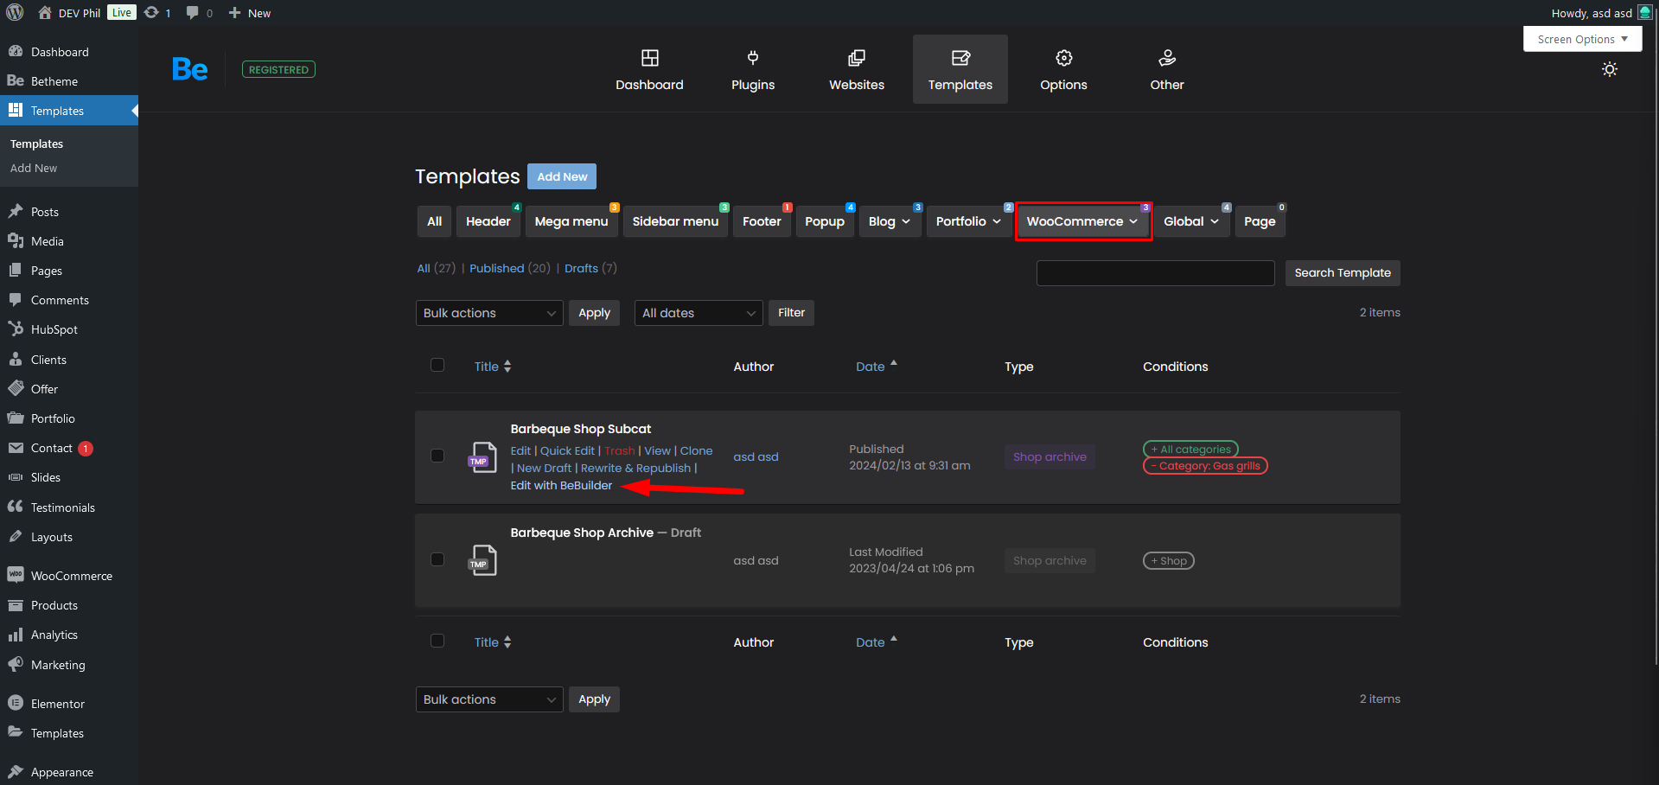Expand the Blog template filter dropdown
The width and height of the screenshot is (1659, 785).
[x=890, y=221]
